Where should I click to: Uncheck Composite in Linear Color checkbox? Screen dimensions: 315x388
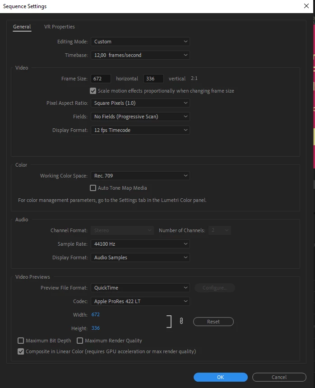[21, 351]
